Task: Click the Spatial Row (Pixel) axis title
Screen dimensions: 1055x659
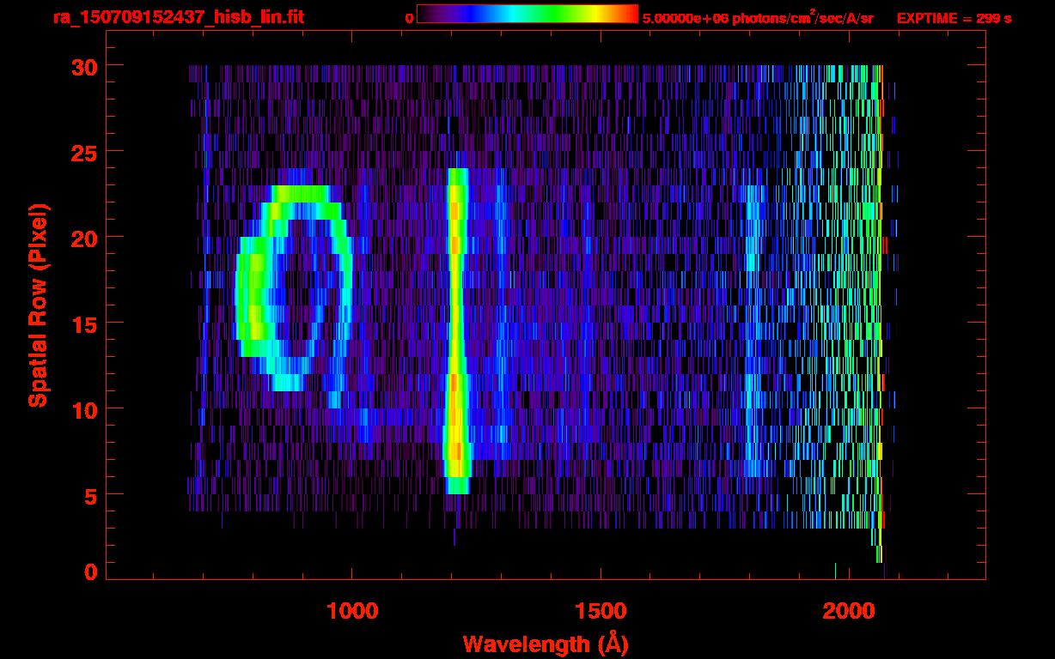Action: pos(38,305)
